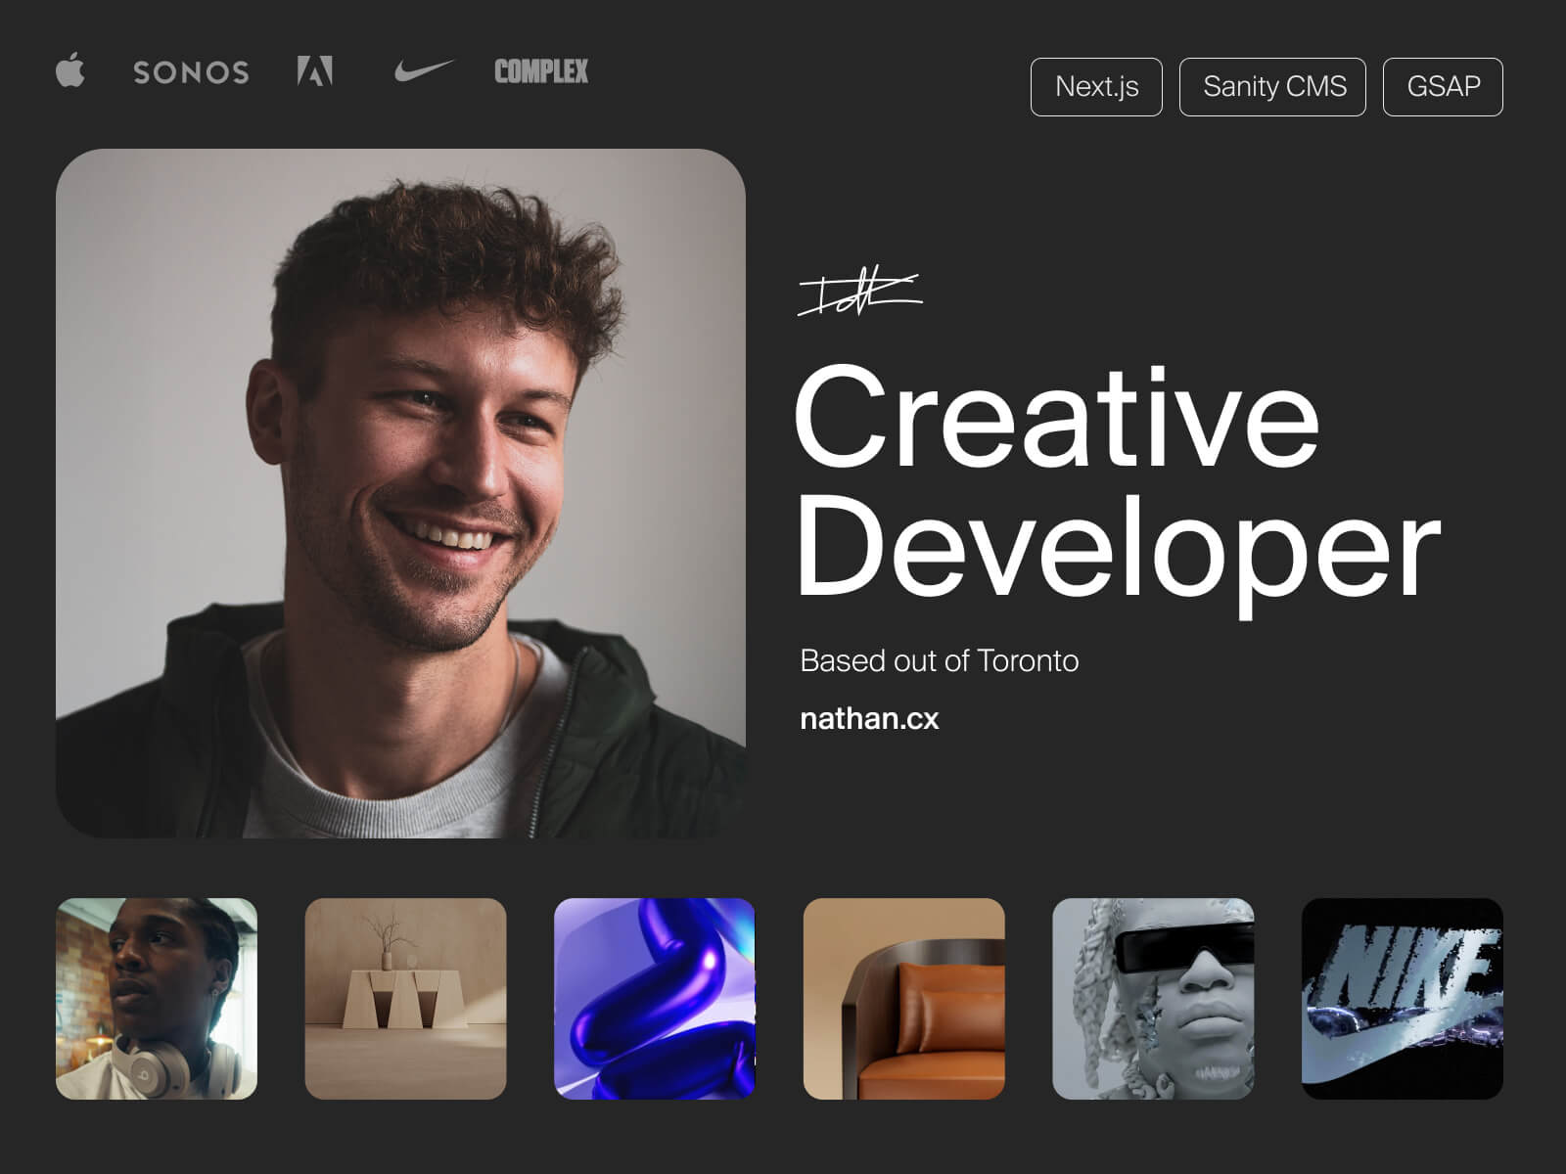Open the thumbnail of man wearing headphones
This screenshot has width=1566, height=1174.
157,999
